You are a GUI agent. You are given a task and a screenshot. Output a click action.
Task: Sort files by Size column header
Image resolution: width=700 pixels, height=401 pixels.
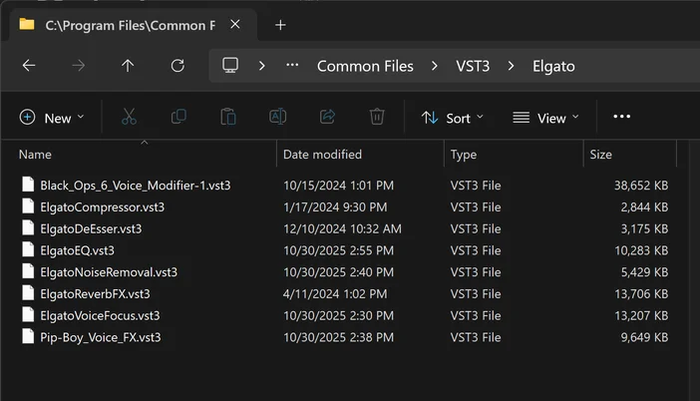(601, 155)
